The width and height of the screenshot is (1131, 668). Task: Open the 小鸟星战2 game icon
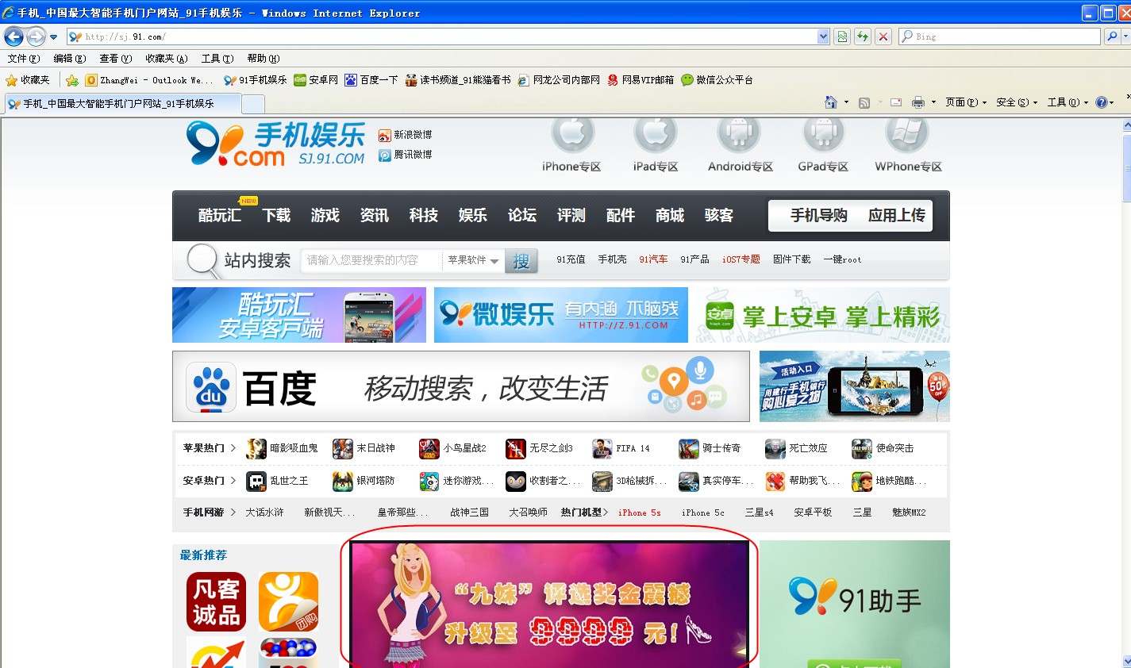click(429, 448)
